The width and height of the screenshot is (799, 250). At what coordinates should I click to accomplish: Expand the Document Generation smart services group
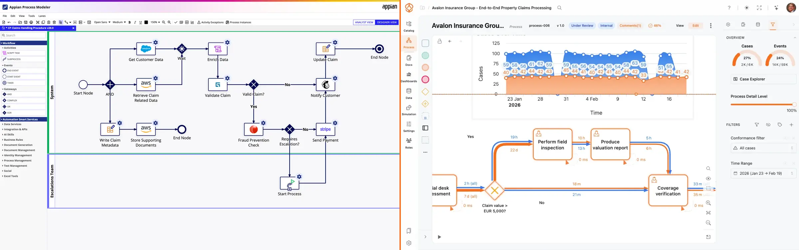coord(18,145)
